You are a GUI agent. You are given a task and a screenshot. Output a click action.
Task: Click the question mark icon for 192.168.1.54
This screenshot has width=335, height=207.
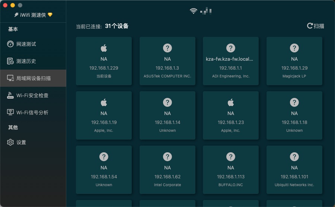coord(104,157)
